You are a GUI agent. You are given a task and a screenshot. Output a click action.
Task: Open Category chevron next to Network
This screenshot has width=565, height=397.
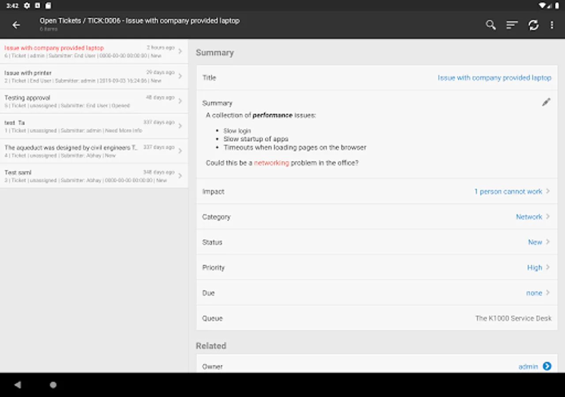pos(548,217)
